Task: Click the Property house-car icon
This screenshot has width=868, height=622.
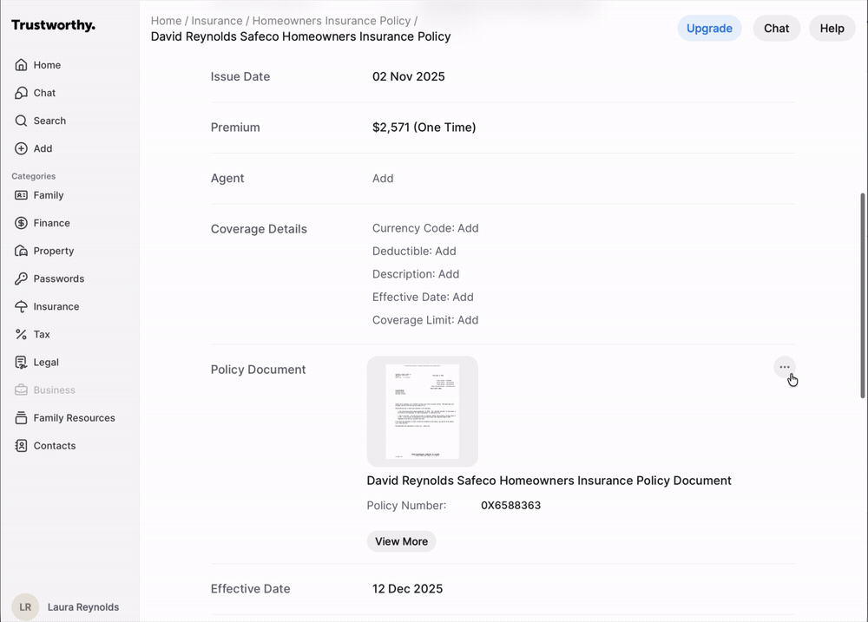Action: click(21, 251)
